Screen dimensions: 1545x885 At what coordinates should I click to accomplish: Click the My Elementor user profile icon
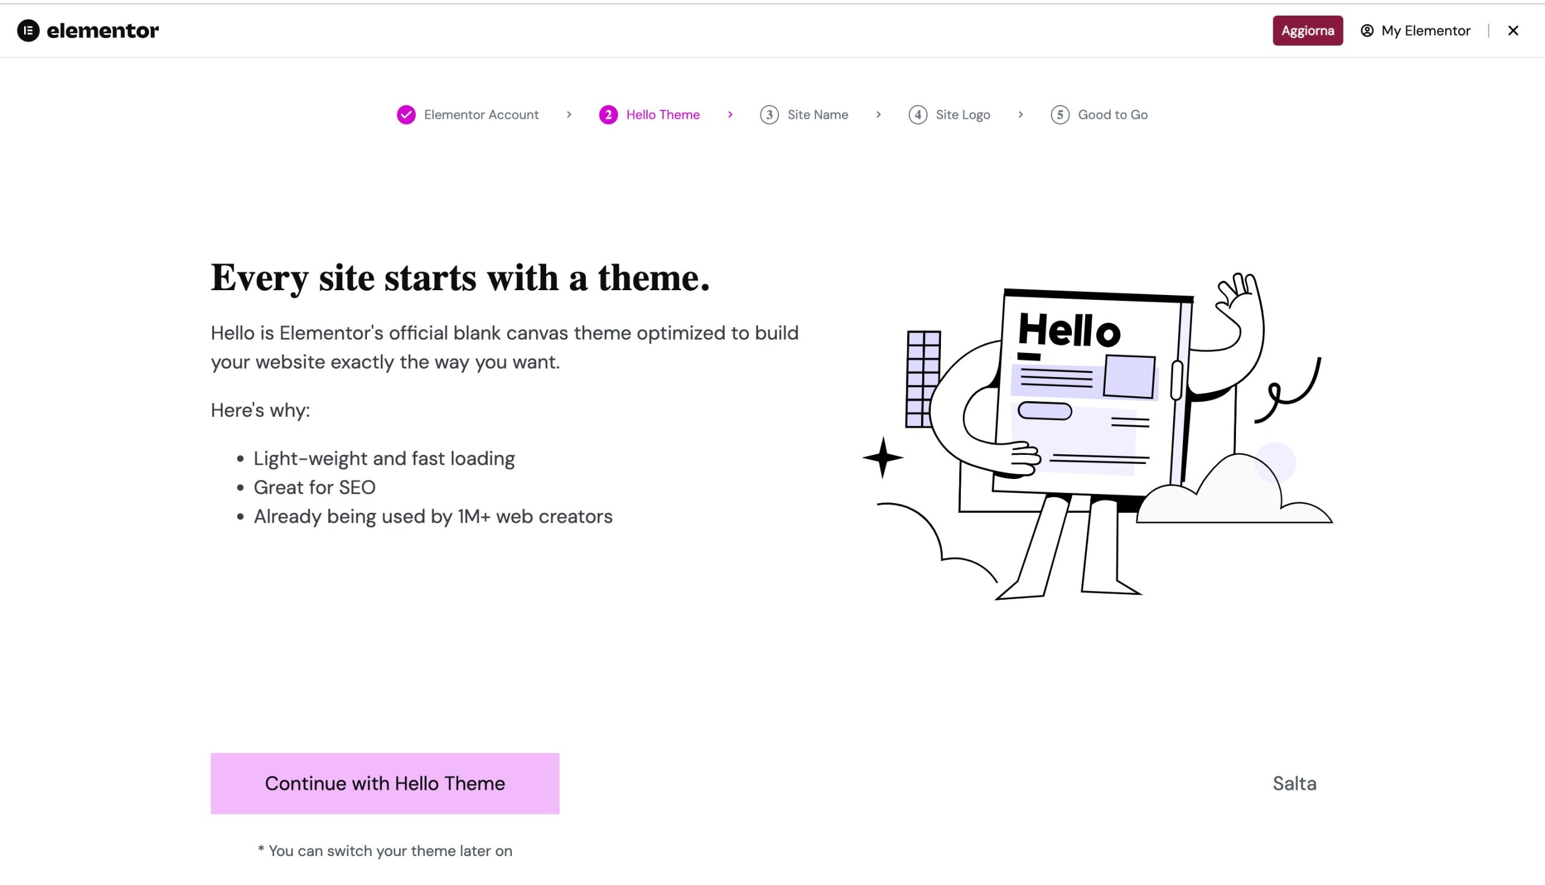(1367, 30)
